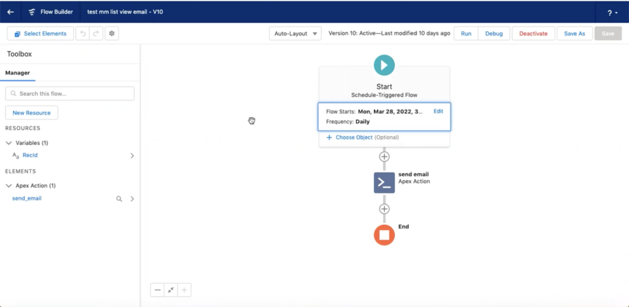Switch to the Manager tab
This screenshot has height=307, width=629.
pos(18,73)
